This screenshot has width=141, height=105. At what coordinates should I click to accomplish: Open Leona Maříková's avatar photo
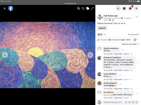[x=99, y=74]
